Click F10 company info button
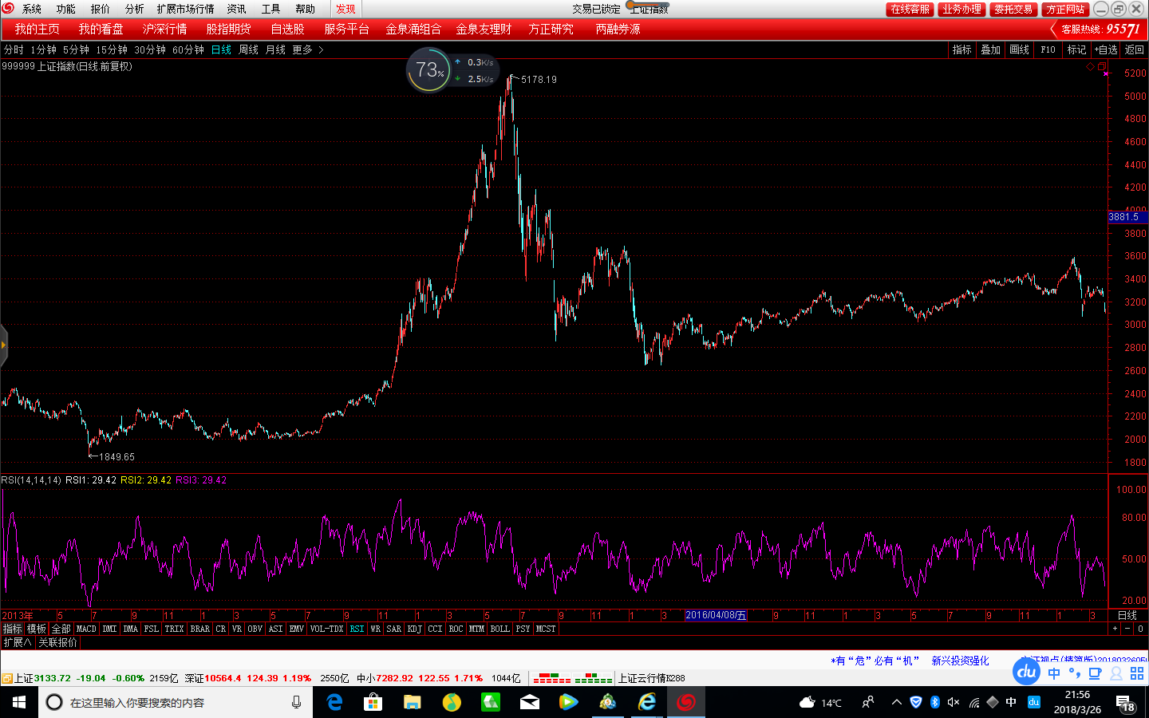This screenshot has width=1149, height=718. click(1048, 49)
